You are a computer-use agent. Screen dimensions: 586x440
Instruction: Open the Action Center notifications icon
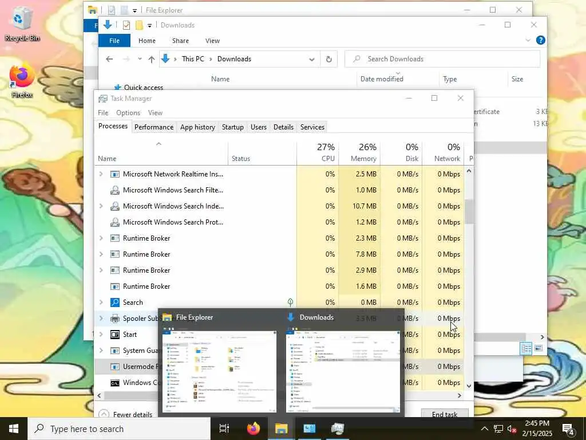pyautogui.click(x=568, y=429)
